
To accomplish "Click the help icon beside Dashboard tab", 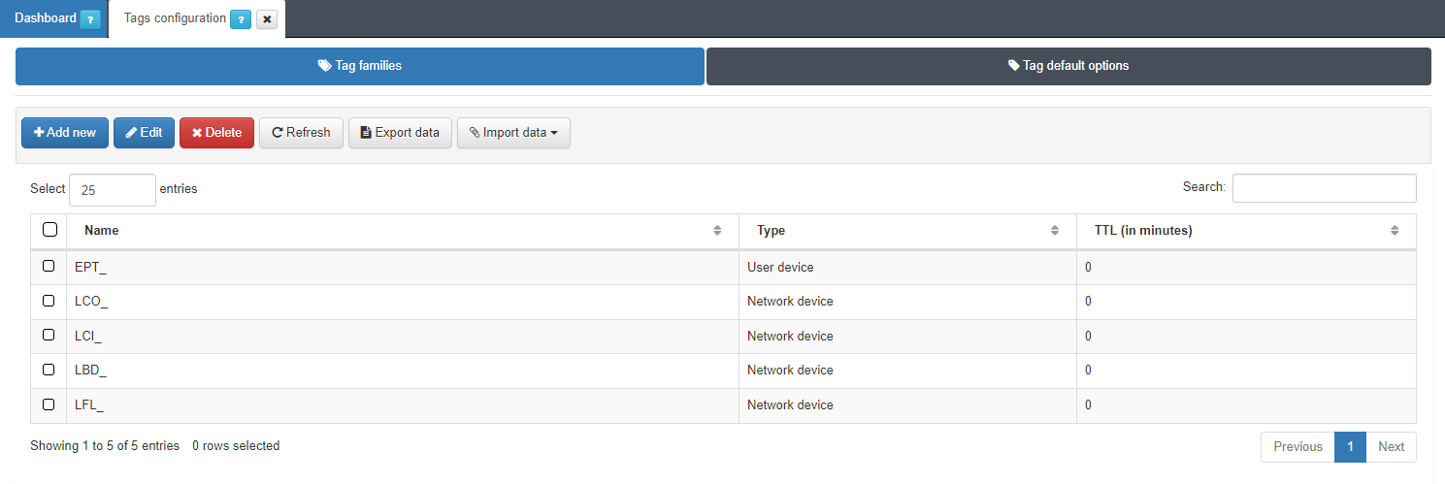I will 89,19.
